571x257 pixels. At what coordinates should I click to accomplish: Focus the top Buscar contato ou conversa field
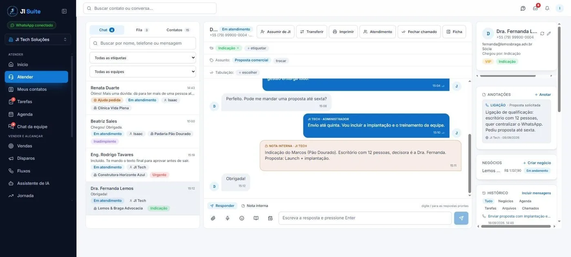tap(150, 8)
